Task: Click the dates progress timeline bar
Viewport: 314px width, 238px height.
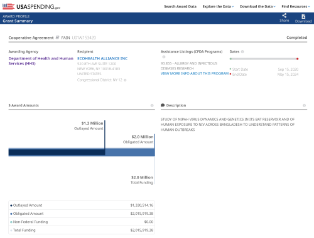Action: coord(264,59)
